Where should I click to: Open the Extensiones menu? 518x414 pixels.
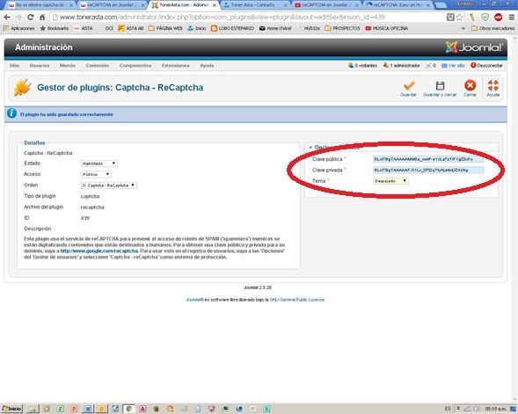point(175,66)
